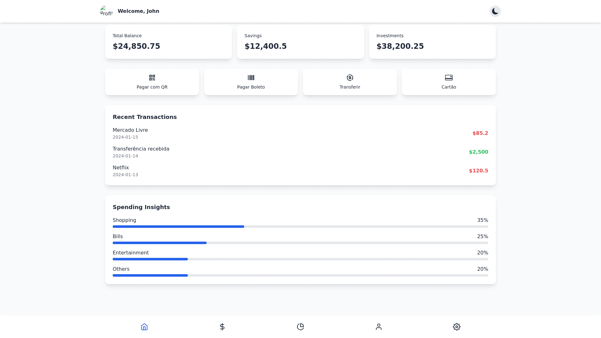Image resolution: width=601 pixels, height=338 pixels.
Task: Click the Transferir currency icon
Action: [350, 78]
